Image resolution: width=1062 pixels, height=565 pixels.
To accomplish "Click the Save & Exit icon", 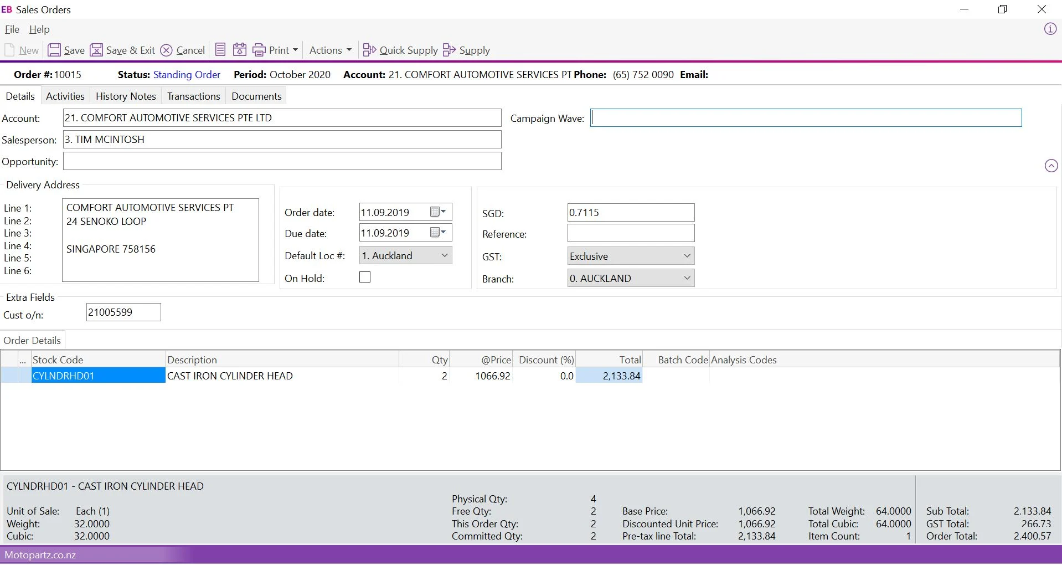I will click(x=96, y=50).
